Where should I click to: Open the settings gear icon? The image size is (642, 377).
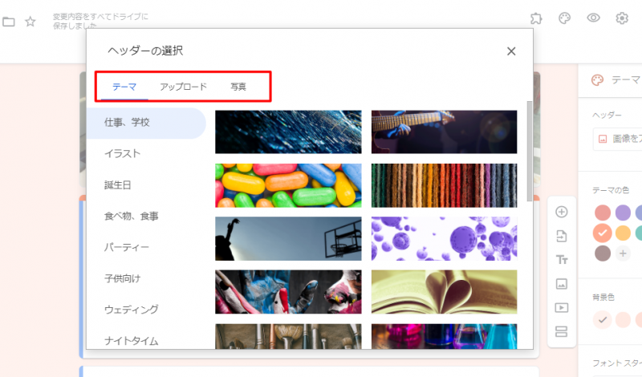[622, 18]
